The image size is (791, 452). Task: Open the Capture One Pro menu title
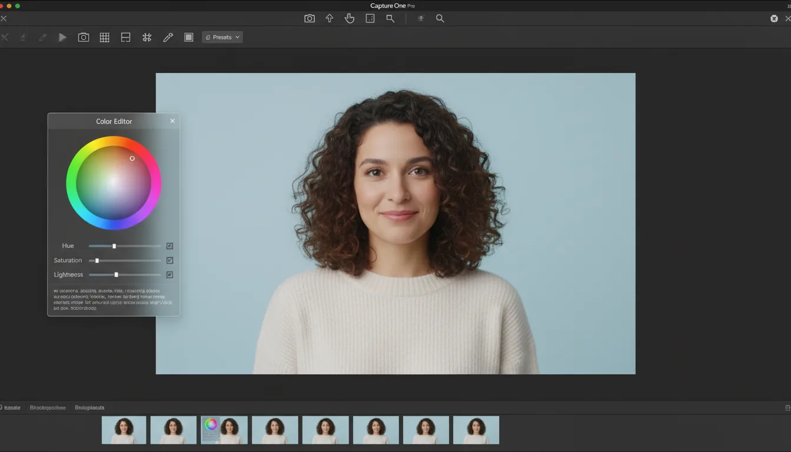[x=393, y=5]
